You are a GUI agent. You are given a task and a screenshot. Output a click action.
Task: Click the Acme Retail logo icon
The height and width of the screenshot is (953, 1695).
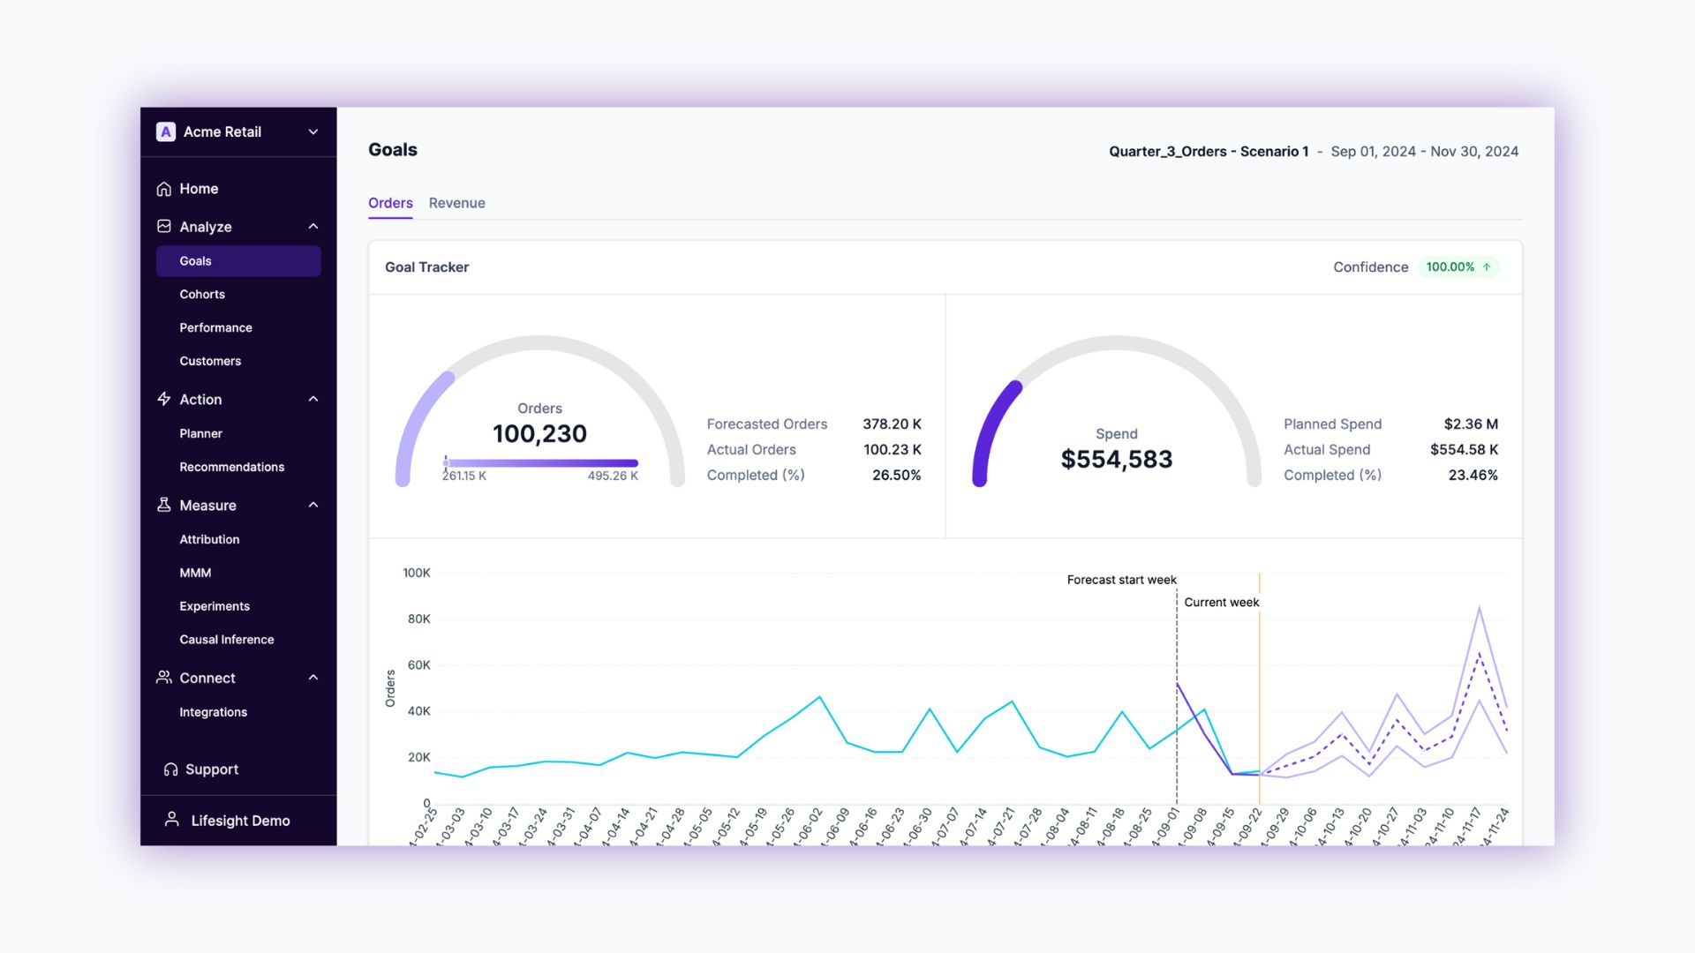[165, 131]
